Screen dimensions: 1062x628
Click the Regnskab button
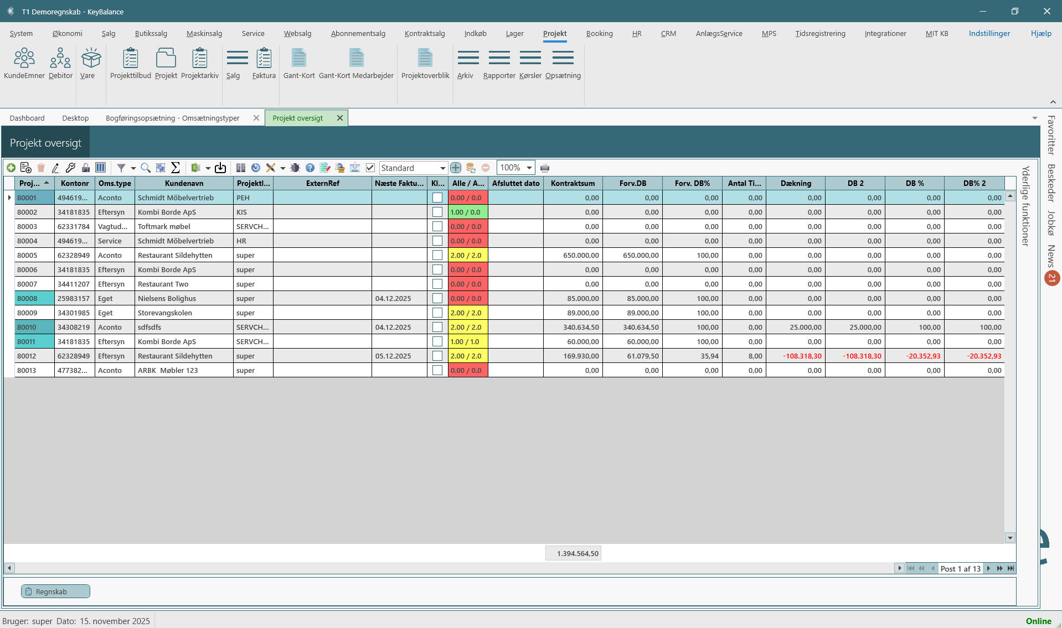click(x=55, y=591)
